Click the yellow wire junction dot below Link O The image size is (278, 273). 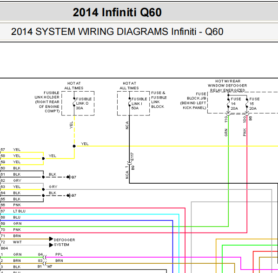pyautogui.click(x=74, y=146)
